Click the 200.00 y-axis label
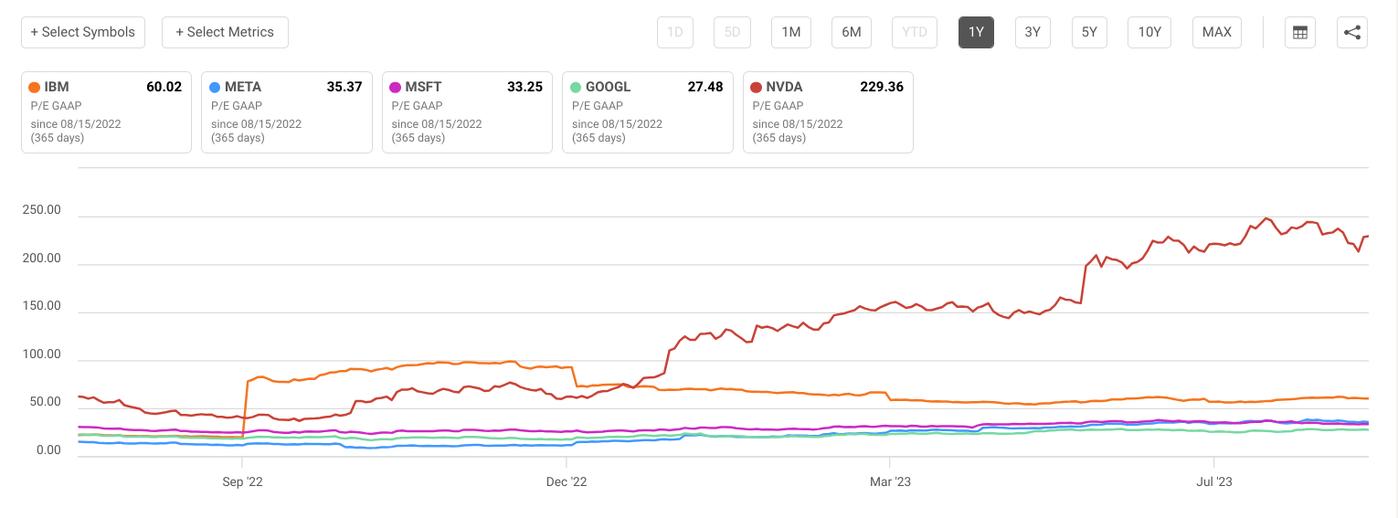The image size is (1398, 518). point(42,259)
